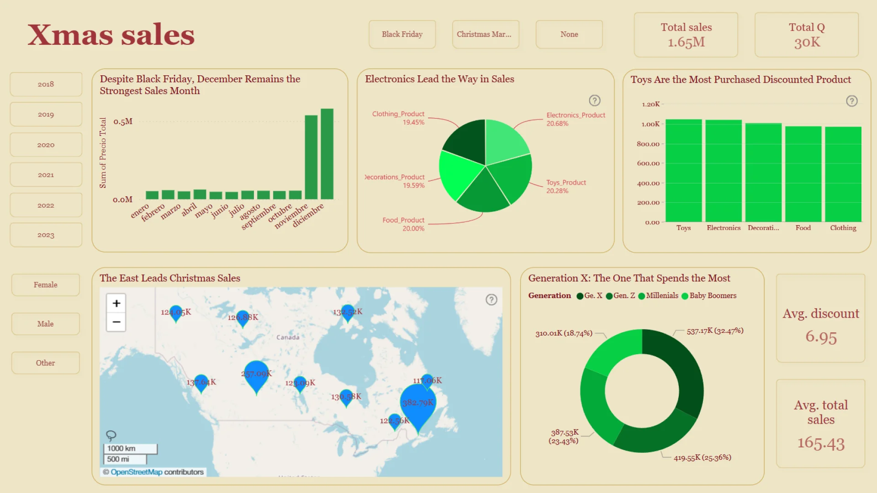Select the noviembre bar in sales chart
The width and height of the screenshot is (877, 493).
point(311,157)
